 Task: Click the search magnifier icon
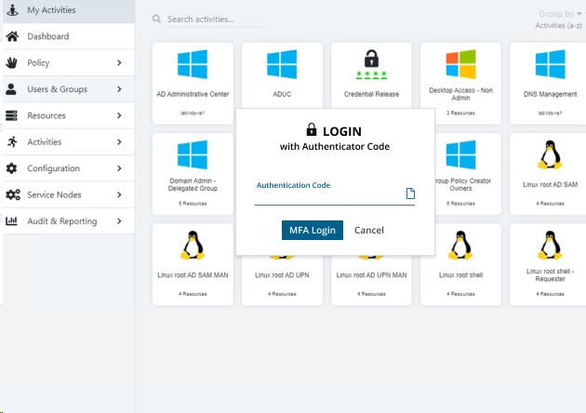(156, 19)
